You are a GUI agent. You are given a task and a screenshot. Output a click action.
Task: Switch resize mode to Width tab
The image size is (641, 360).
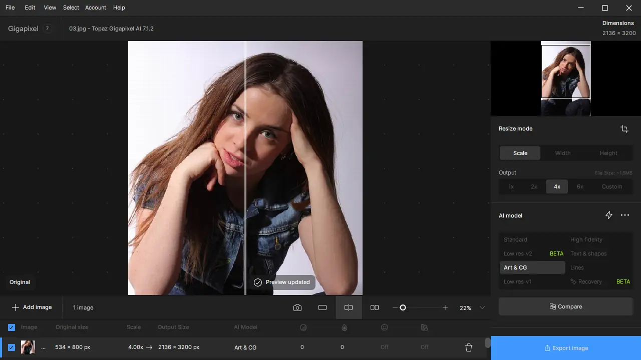562,153
